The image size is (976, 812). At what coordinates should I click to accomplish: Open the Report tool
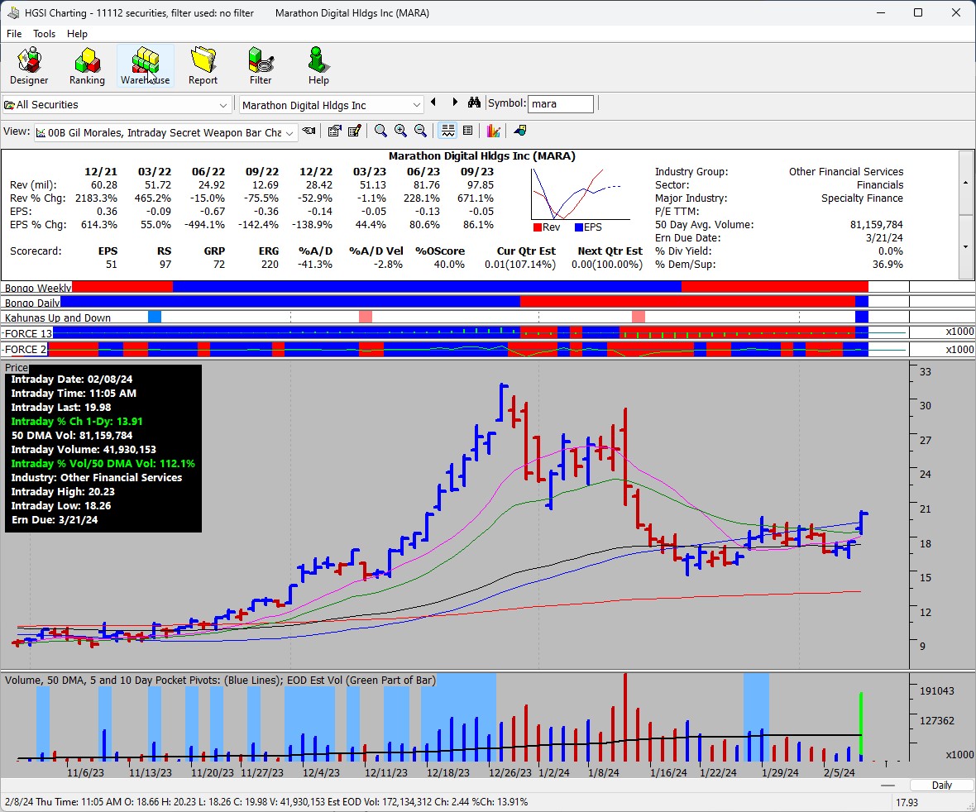click(203, 66)
